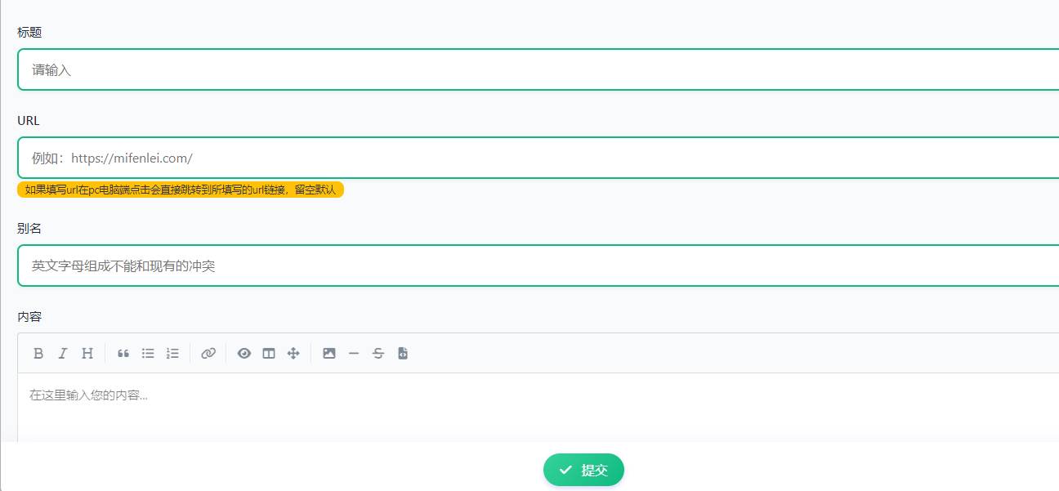Click the 提交 submit button
This screenshot has height=491, width=1059.
coord(583,470)
